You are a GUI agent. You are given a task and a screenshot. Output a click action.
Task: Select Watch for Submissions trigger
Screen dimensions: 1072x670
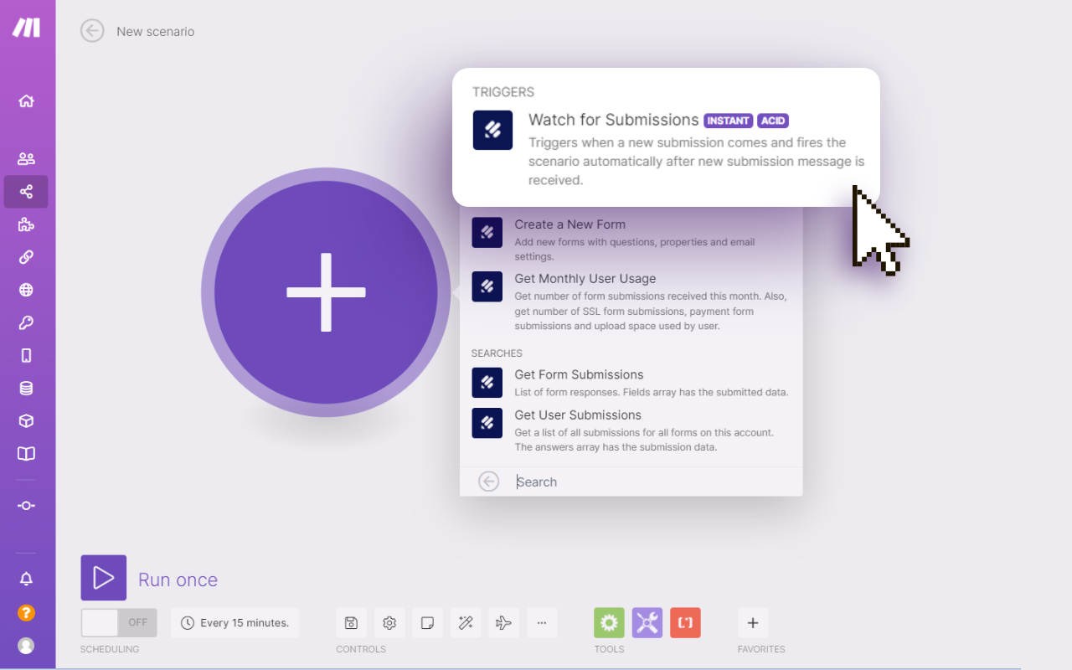click(x=614, y=121)
